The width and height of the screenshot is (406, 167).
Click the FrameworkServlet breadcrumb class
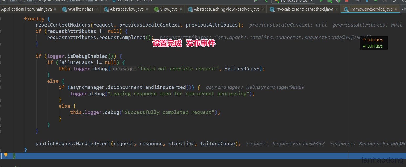point(132,1)
